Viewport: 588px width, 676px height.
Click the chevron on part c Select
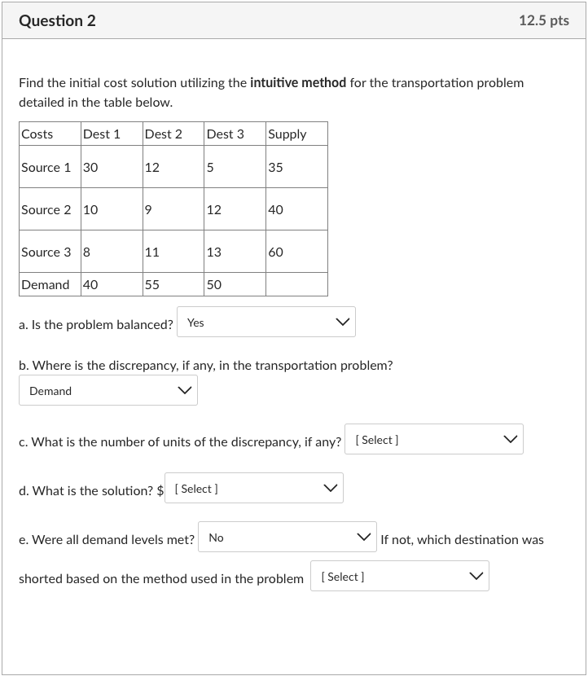pyautogui.click(x=511, y=438)
